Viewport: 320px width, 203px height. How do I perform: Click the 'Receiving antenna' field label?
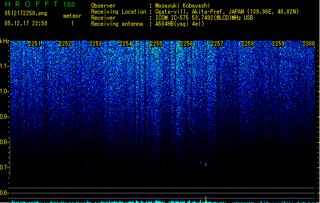(x=117, y=24)
